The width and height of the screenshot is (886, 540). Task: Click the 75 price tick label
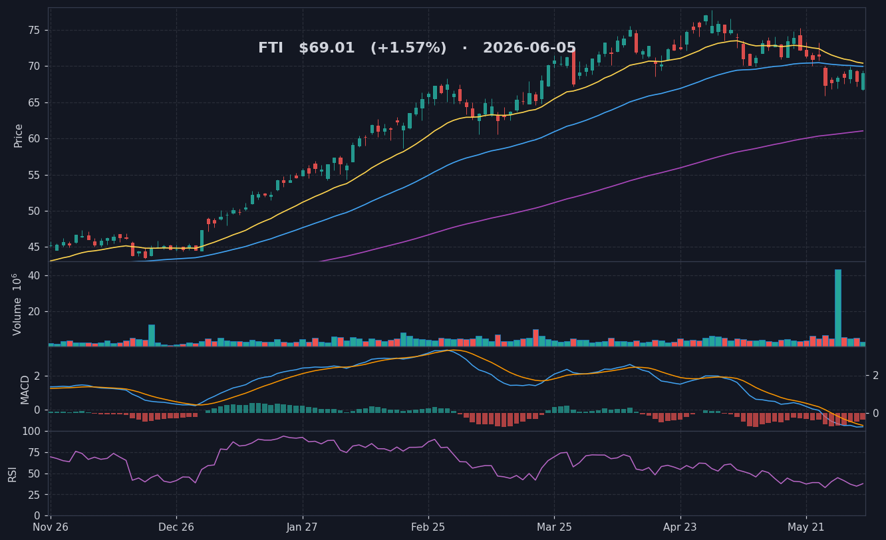click(x=35, y=31)
